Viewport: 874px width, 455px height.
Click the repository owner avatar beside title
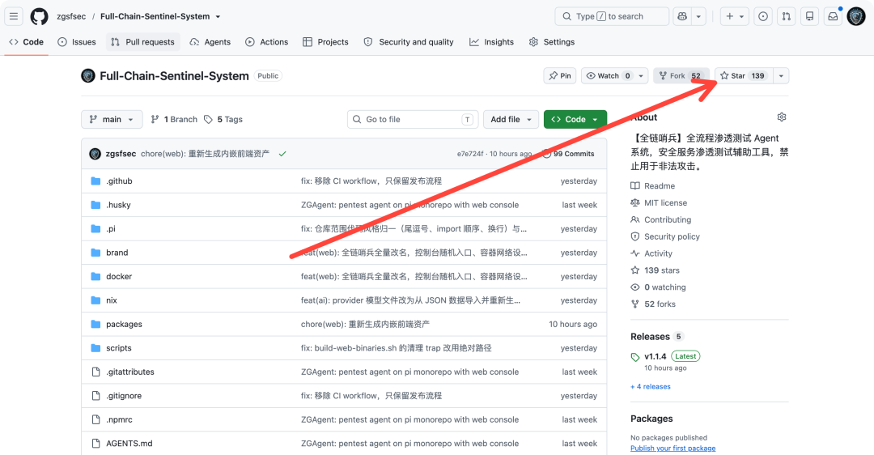[x=88, y=76]
